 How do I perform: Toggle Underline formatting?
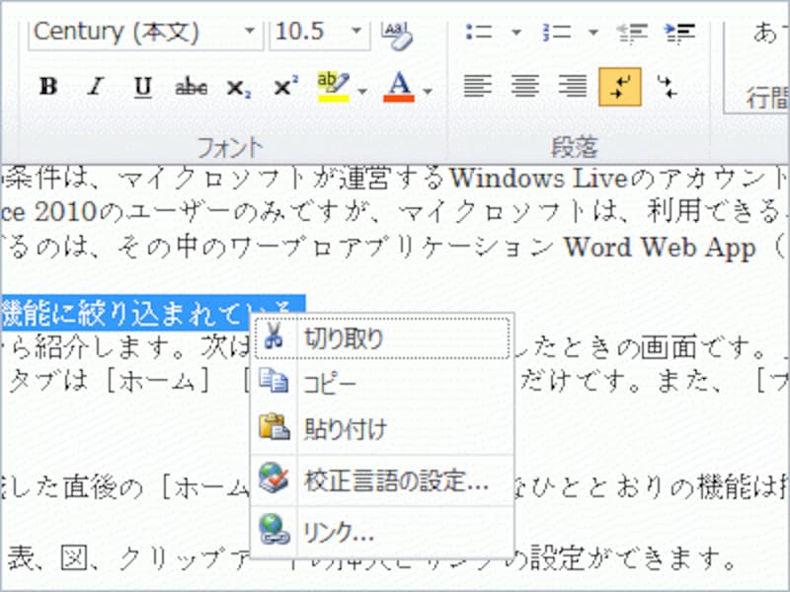tap(143, 87)
